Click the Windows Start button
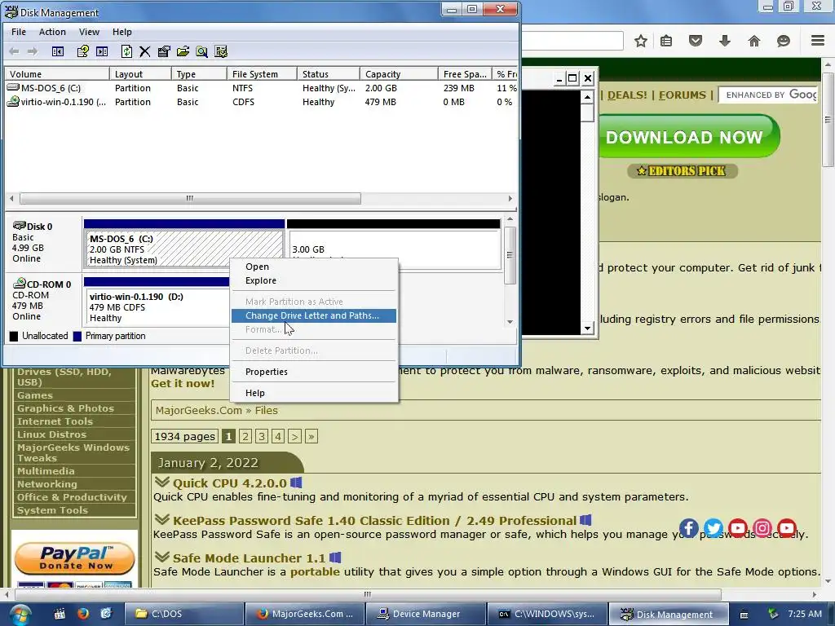Image resolution: width=835 pixels, height=626 pixels. click(x=20, y=615)
